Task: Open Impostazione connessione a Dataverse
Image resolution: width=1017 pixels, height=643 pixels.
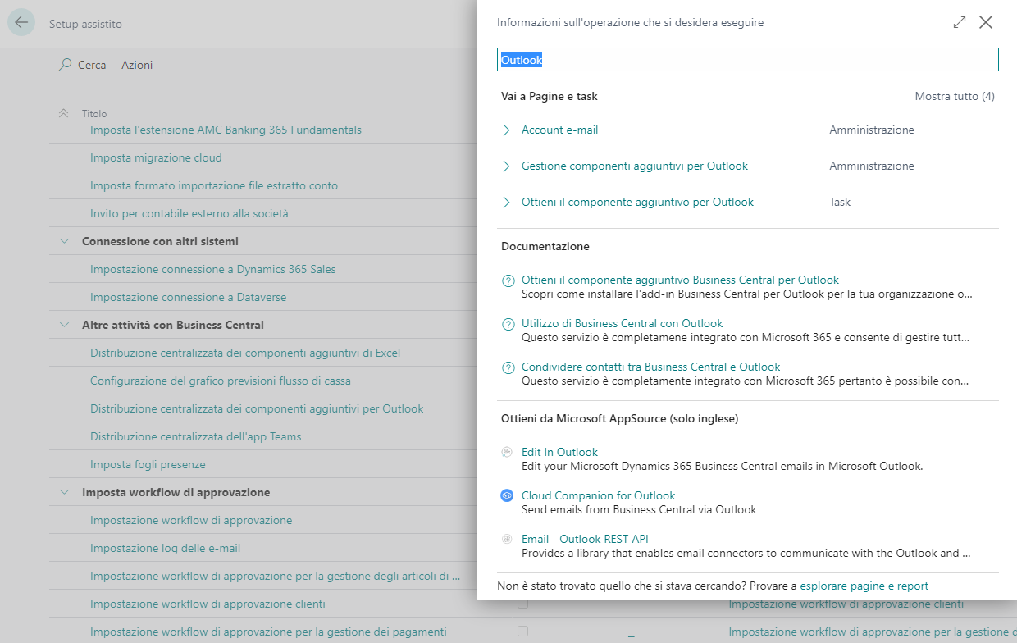Action: pyautogui.click(x=188, y=297)
